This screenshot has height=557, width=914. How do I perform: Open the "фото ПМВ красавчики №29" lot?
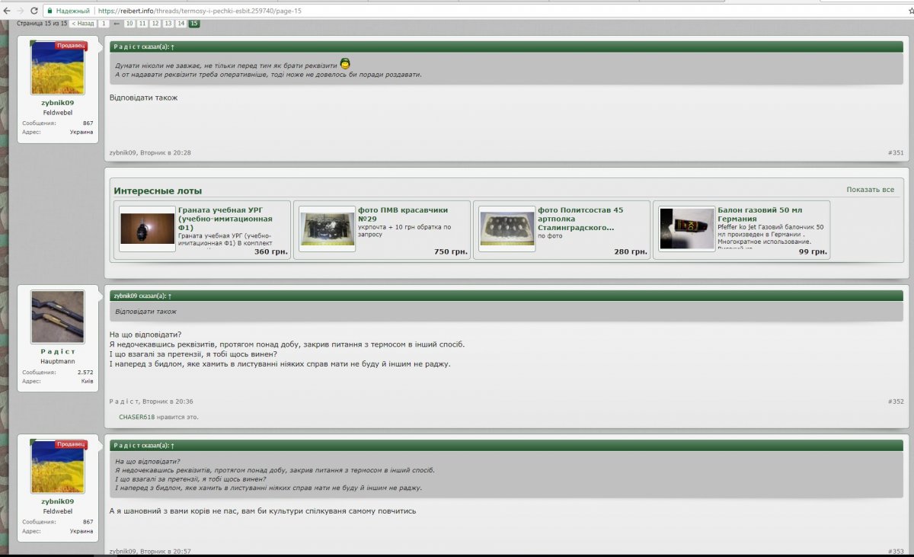pyautogui.click(x=402, y=214)
